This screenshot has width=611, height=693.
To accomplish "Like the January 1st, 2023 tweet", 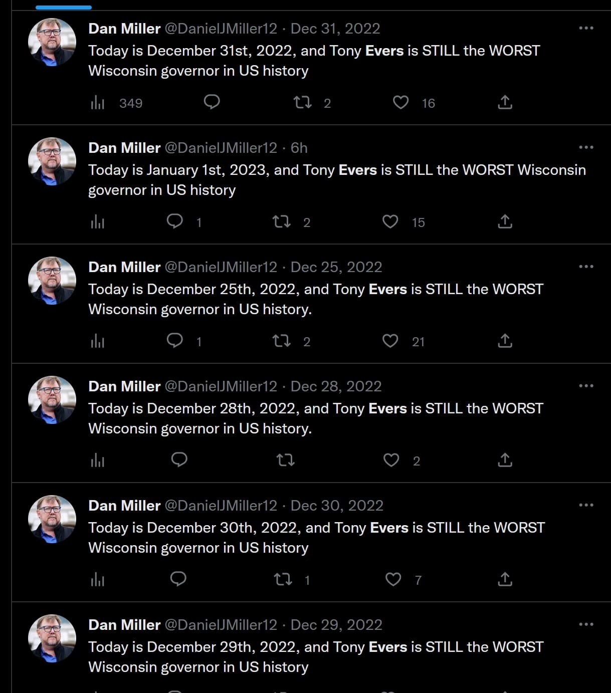I will tap(390, 221).
